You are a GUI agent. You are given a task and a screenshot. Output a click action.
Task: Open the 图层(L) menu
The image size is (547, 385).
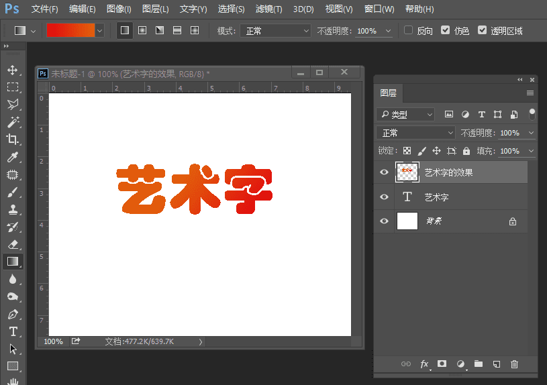[155, 9]
